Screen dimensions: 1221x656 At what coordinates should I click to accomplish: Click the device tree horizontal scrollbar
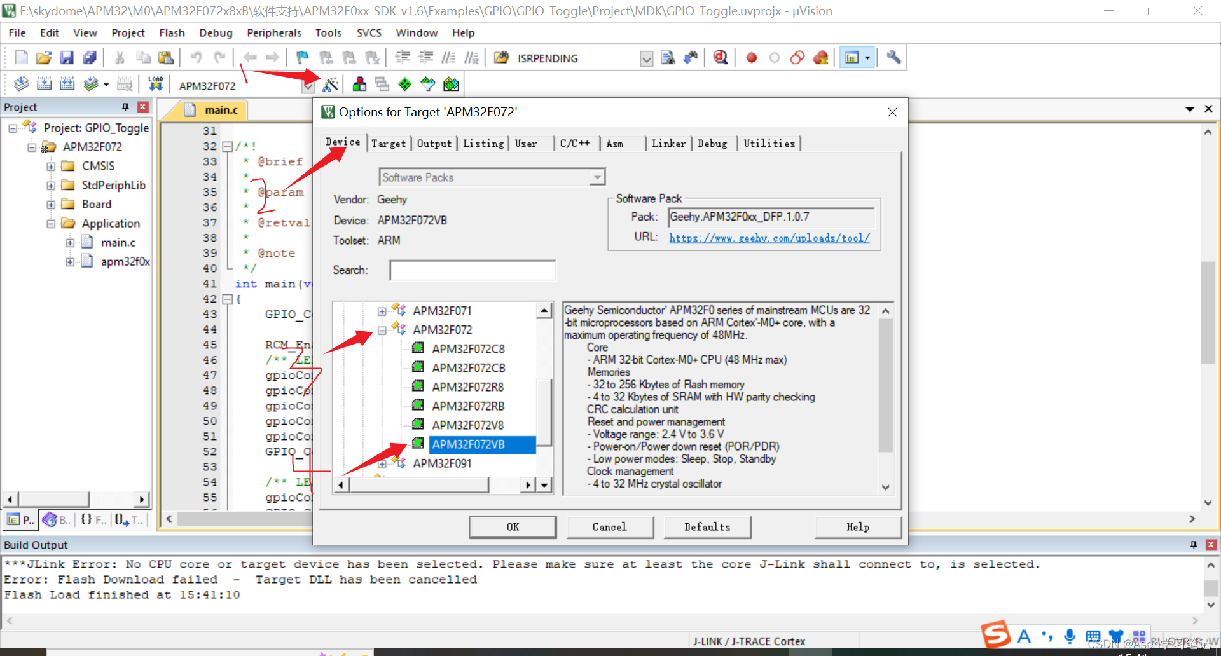click(436, 485)
